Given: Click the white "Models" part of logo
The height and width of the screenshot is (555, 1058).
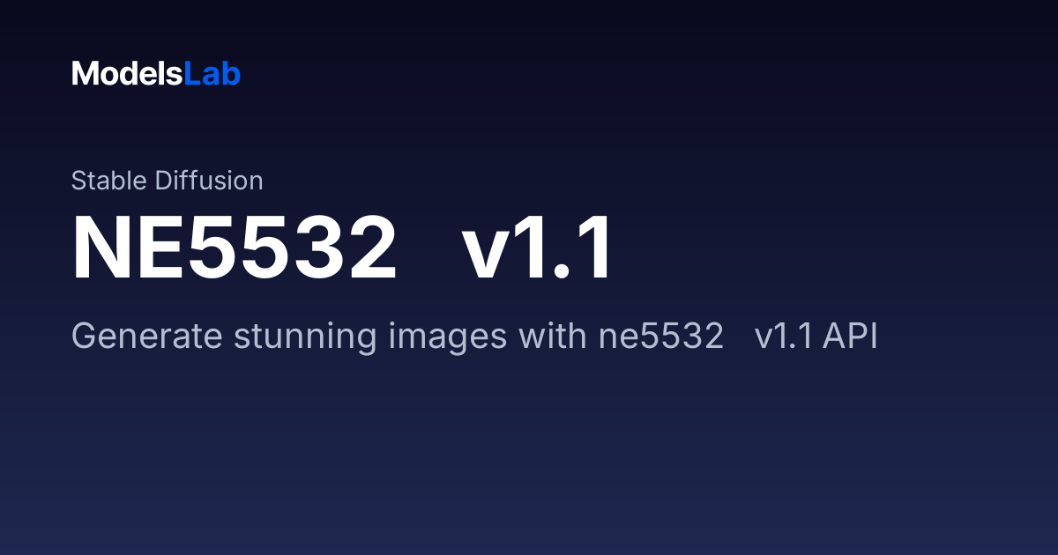Looking at the screenshot, I should click(x=127, y=74).
